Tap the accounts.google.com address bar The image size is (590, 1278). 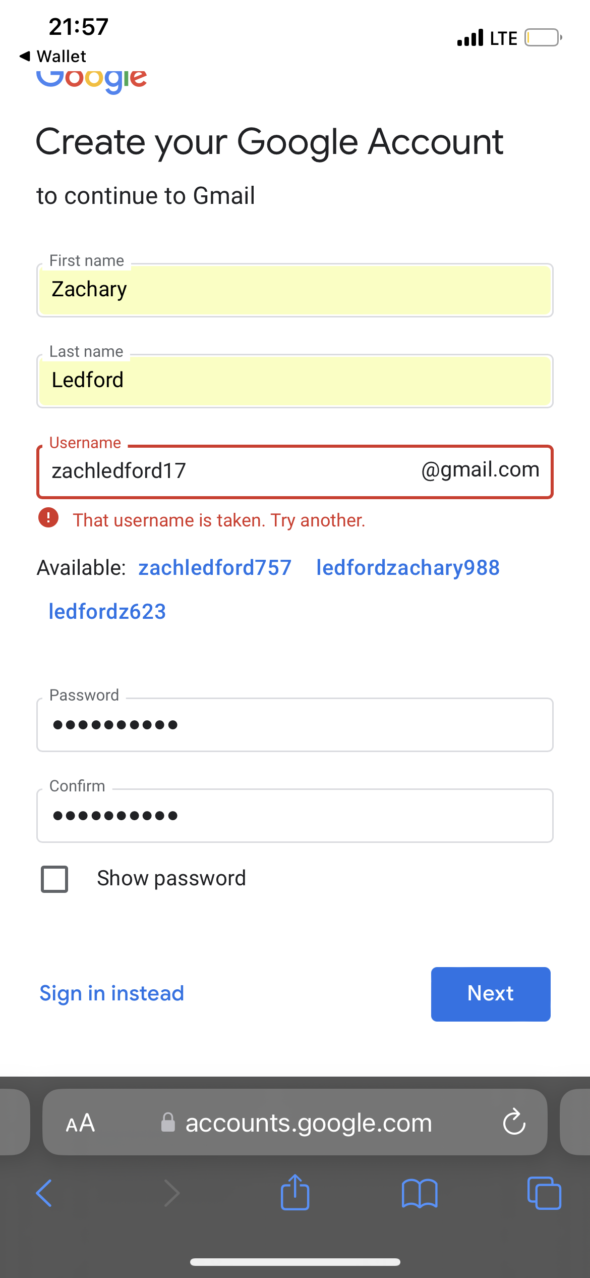click(308, 1123)
